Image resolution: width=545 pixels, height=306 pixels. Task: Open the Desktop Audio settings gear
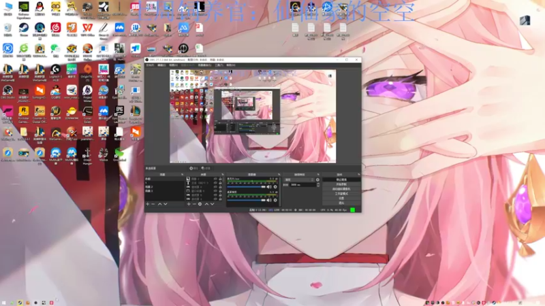[275, 200]
